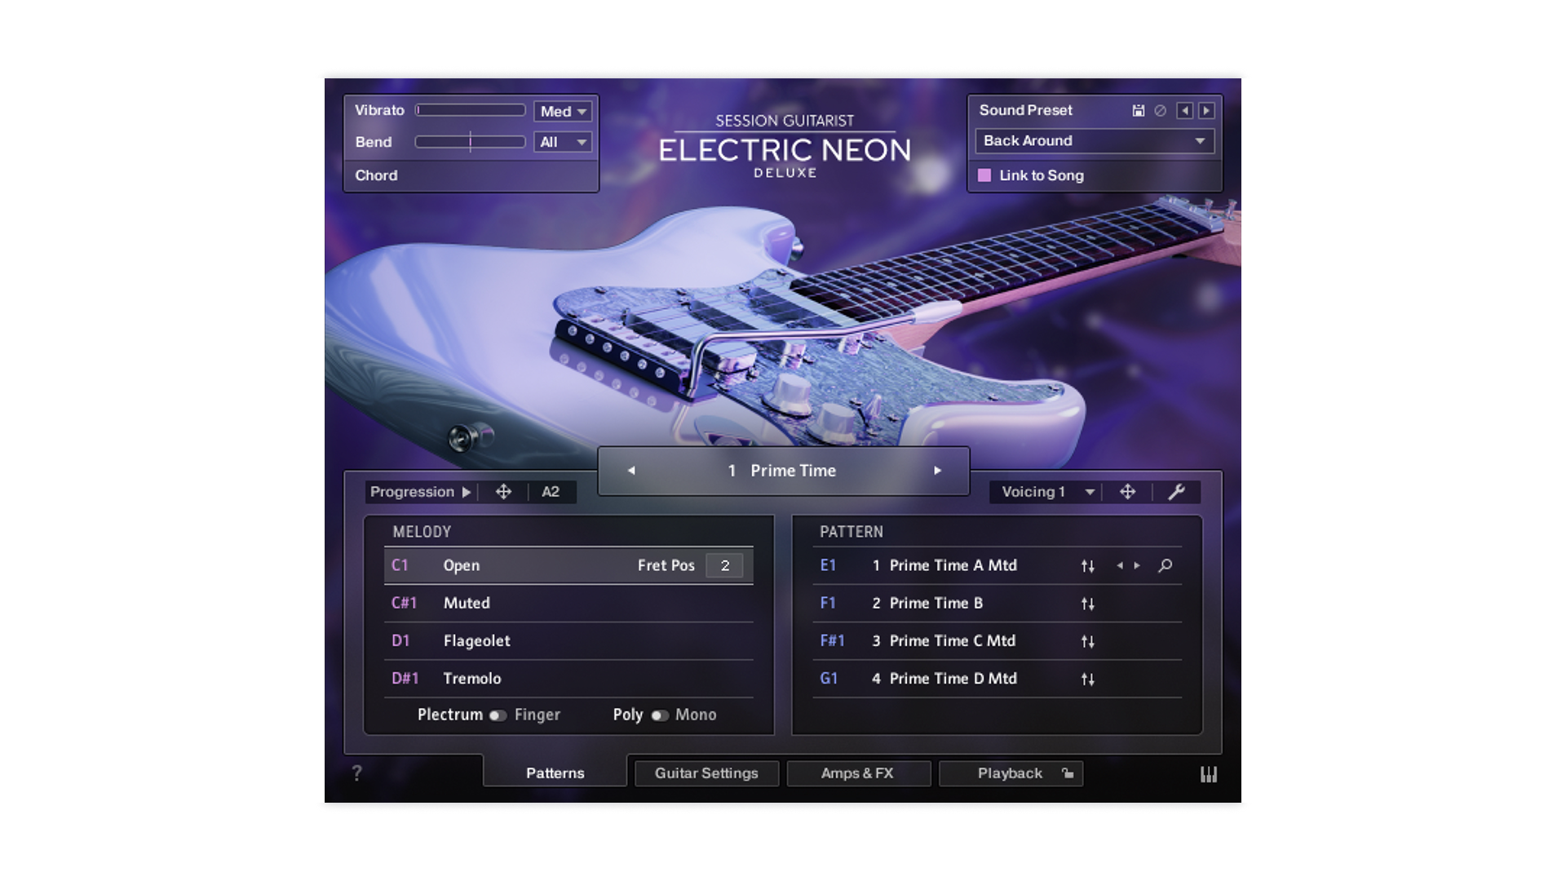
Task: Click the move icon beside Voicing 1
Action: [1127, 492]
